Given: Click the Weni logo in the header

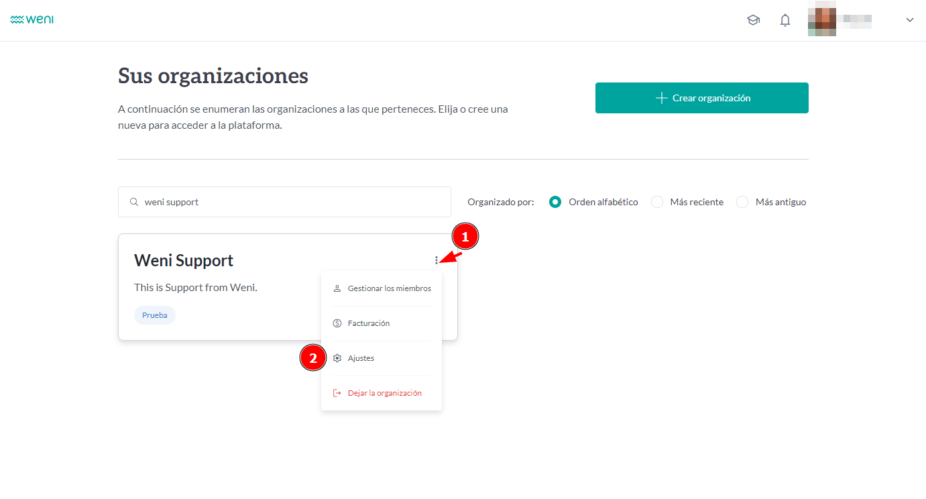Looking at the screenshot, I should (x=32, y=19).
